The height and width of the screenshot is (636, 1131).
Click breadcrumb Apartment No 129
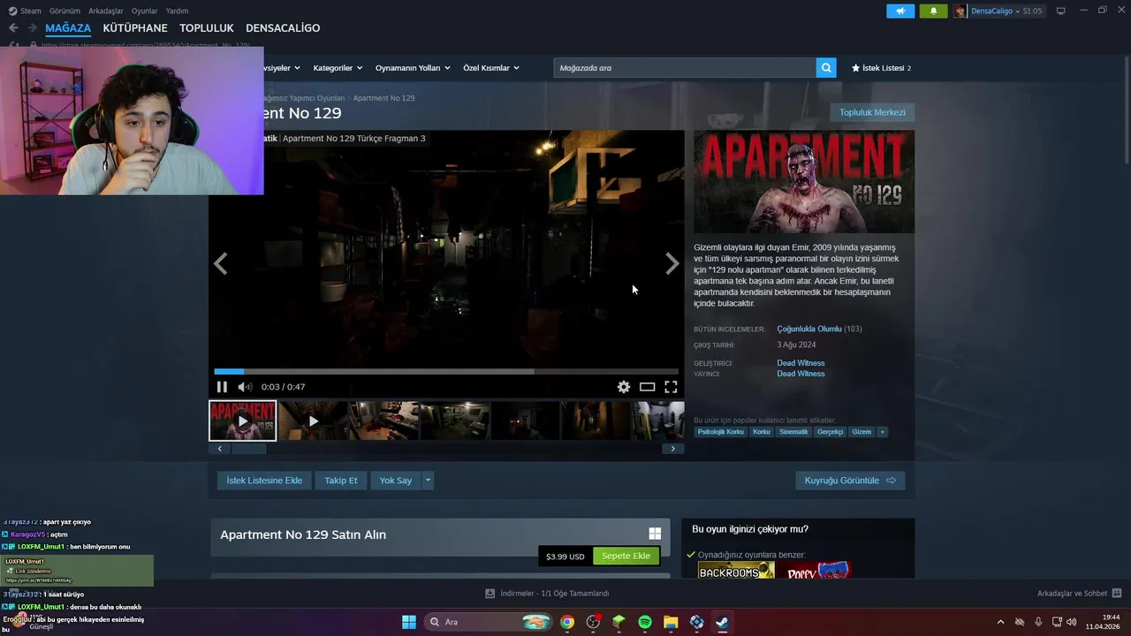383,98
